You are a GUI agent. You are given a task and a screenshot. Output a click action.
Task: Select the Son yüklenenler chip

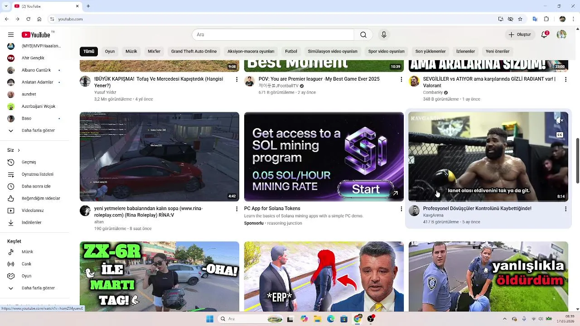click(430, 51)
